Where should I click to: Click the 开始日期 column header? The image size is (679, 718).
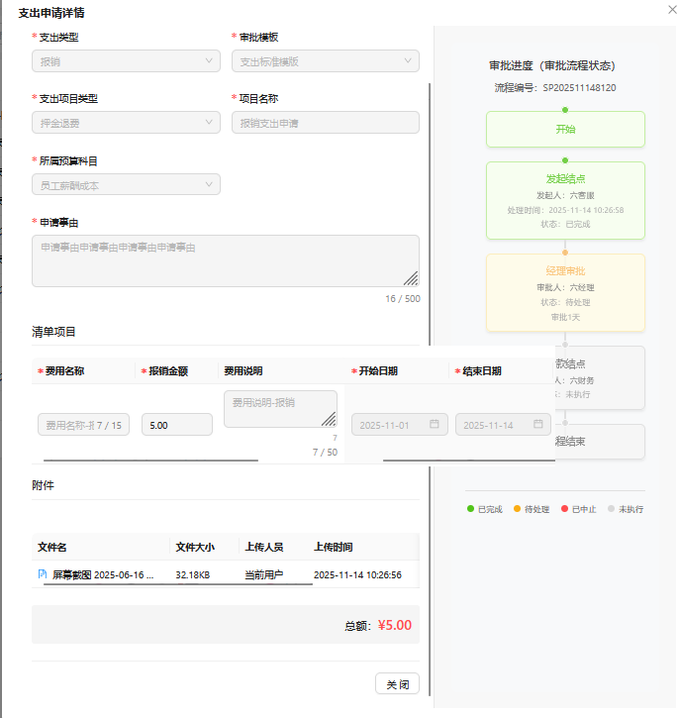[378, 371]
